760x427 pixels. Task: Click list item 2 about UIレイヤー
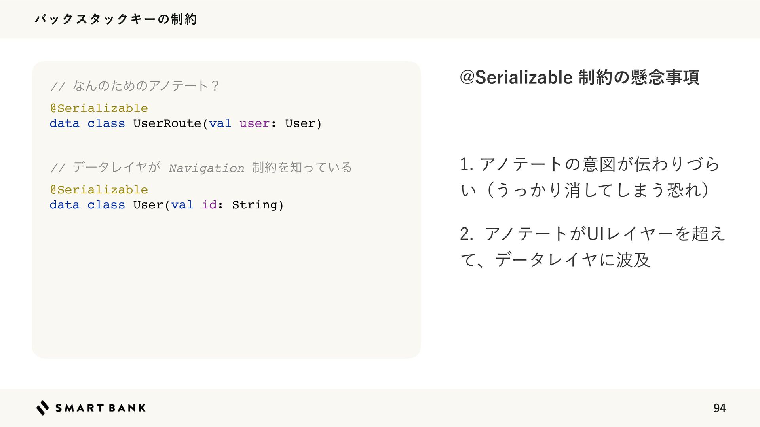pos(593,246)
